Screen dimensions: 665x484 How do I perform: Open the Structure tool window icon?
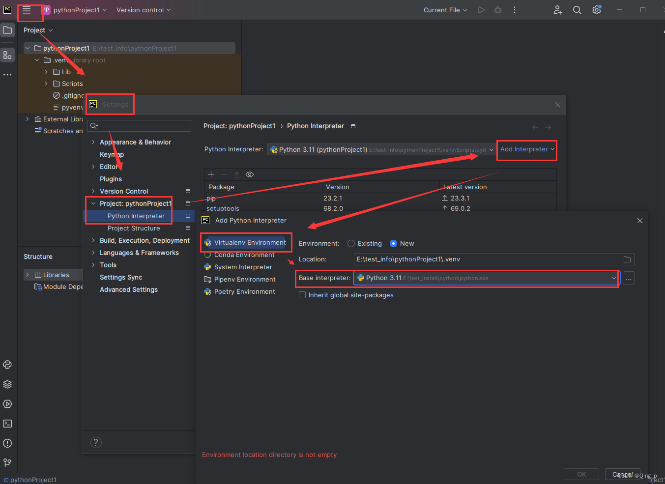(x=7, y=55)
